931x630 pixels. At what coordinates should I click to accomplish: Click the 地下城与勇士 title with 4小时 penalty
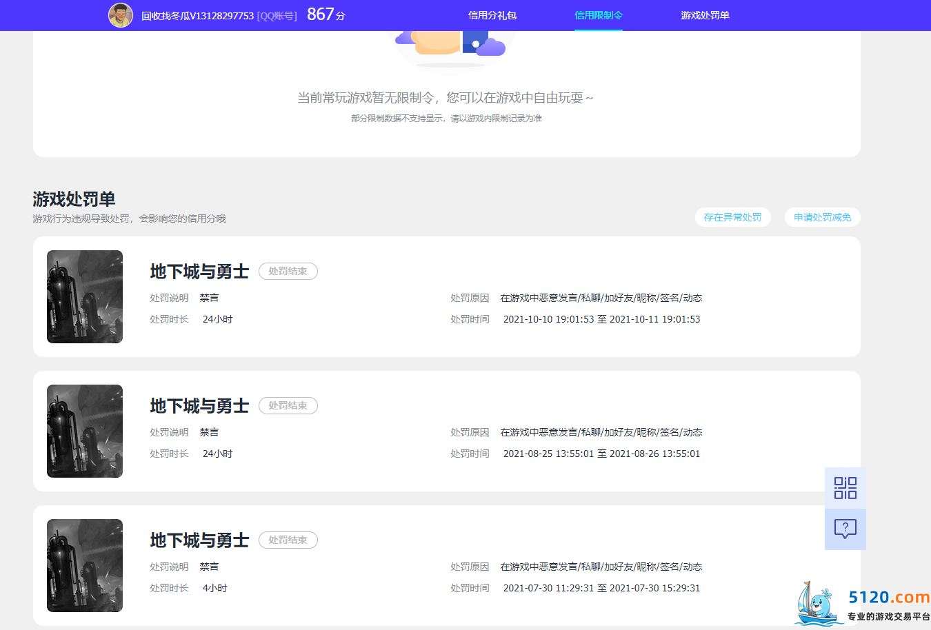click(x=199, y=540)
